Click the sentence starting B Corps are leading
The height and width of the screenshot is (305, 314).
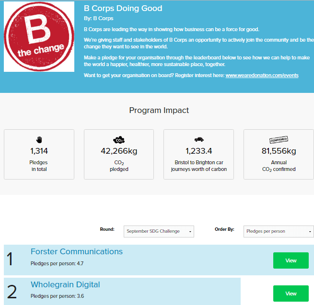(172, 29)
